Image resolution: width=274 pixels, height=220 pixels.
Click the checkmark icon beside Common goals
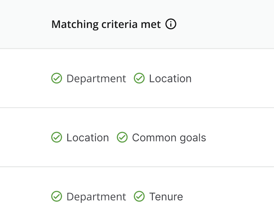pyautogui.click(x=122, y=138)
